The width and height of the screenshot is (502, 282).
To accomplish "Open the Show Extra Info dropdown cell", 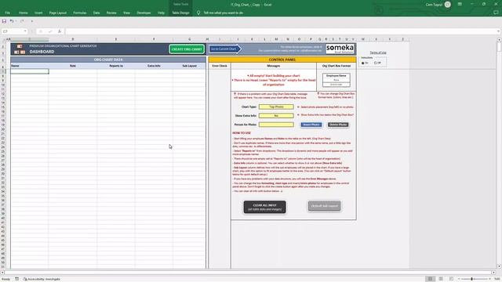I will point(276,115).
